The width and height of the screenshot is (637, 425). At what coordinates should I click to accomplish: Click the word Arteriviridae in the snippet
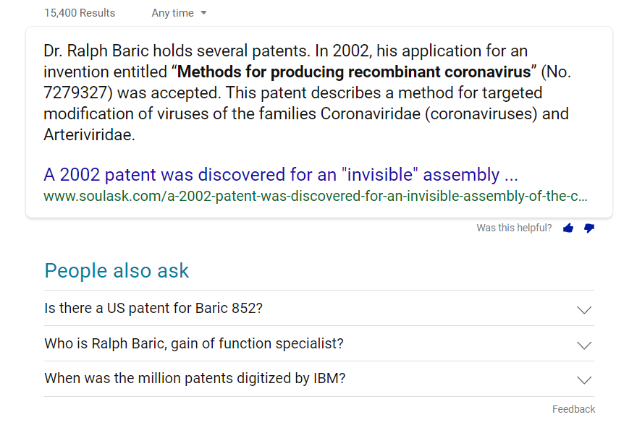tap(89, 134)
